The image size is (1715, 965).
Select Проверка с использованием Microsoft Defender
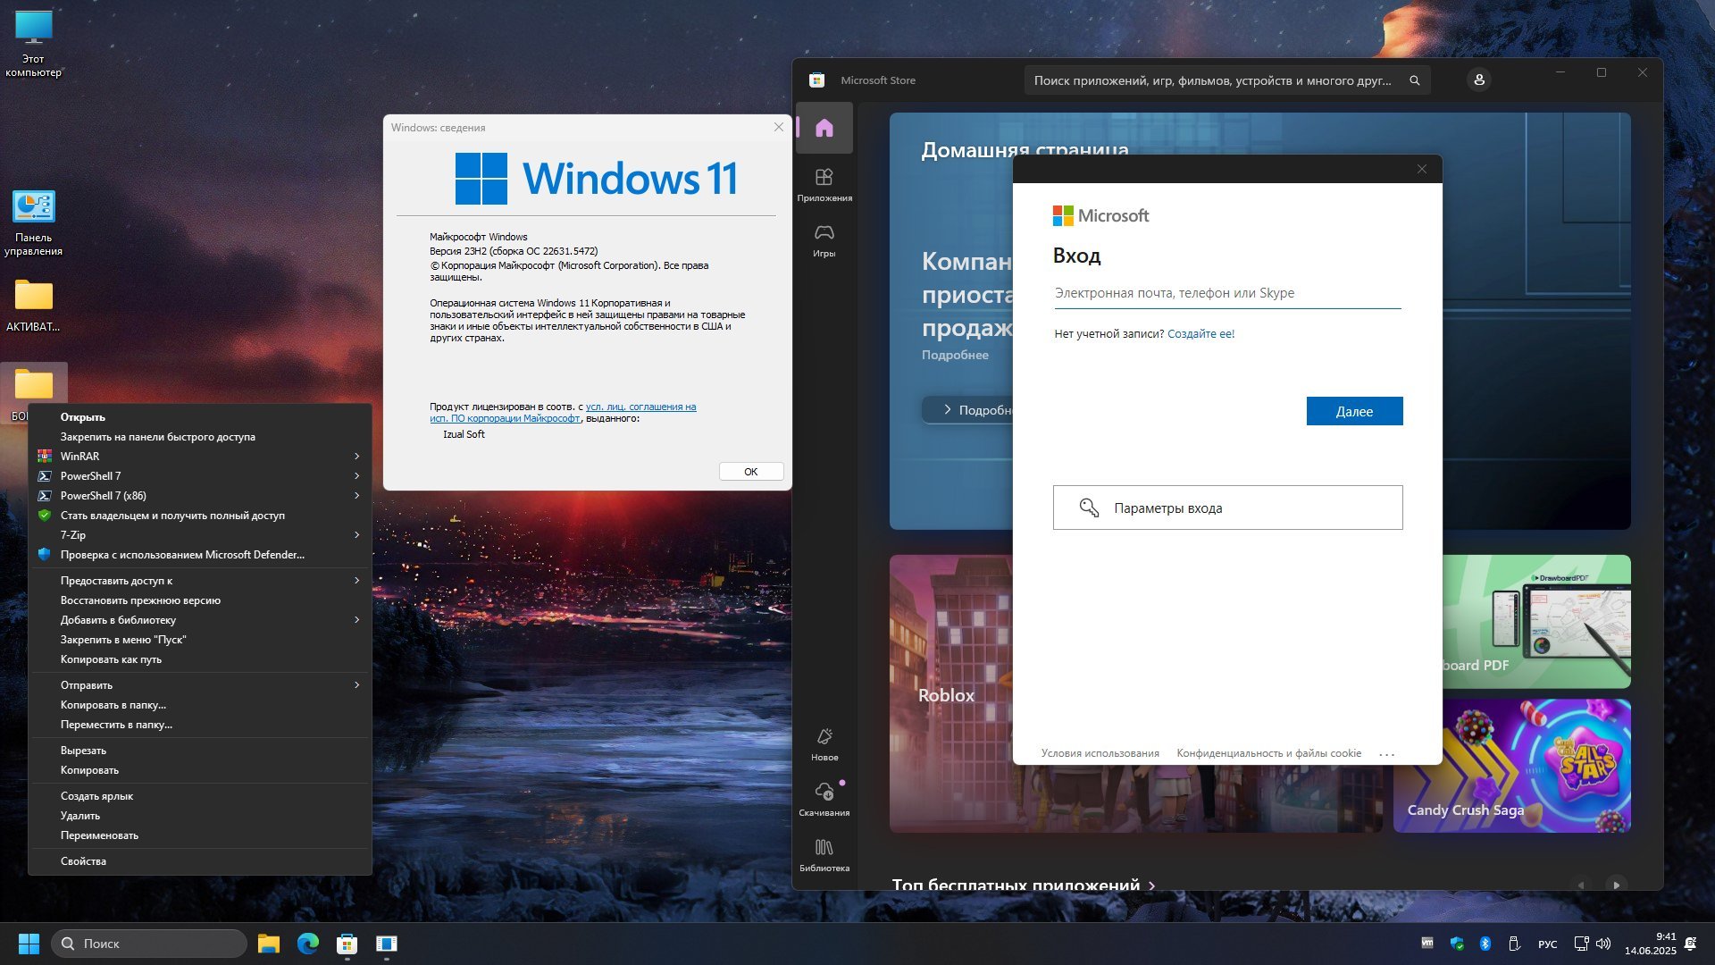(x=200, y=555)
